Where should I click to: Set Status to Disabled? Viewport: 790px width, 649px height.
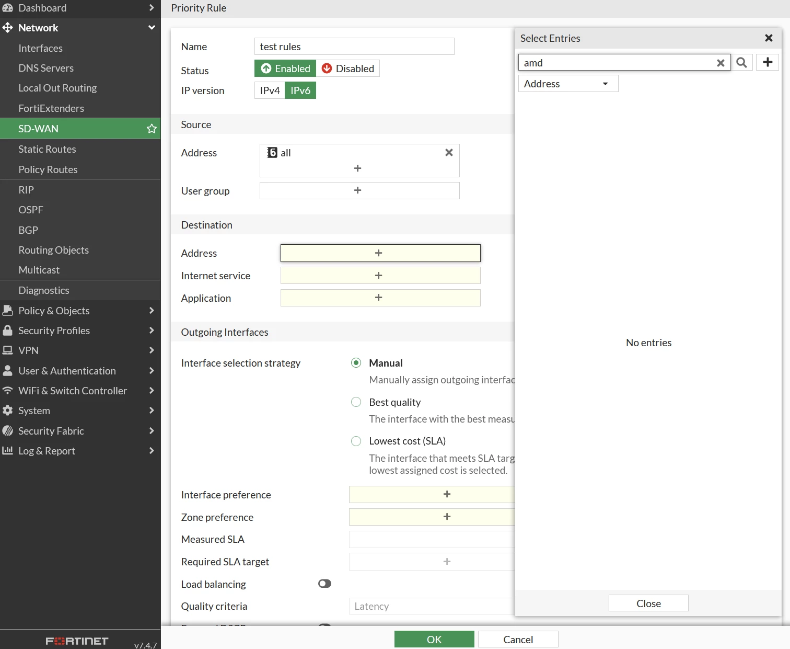click(x=348, y=69)
